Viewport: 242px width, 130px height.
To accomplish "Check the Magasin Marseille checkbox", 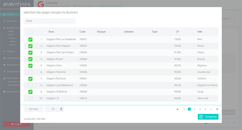I will point(30,72).
